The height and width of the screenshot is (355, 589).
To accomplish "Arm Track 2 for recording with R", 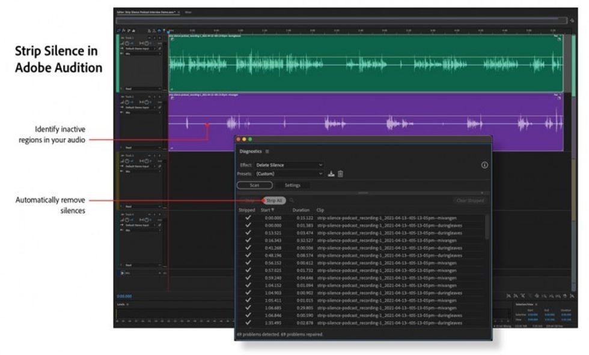I will [160, 97].
